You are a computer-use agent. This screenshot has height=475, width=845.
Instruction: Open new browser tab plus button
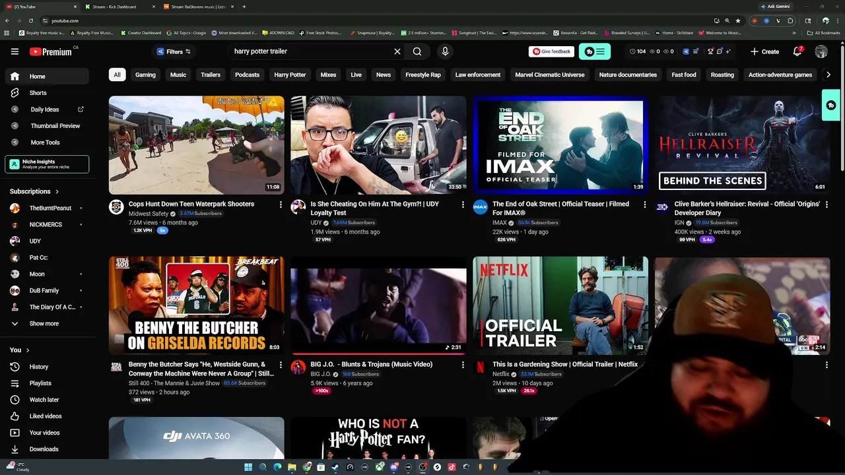click(244, 7)
